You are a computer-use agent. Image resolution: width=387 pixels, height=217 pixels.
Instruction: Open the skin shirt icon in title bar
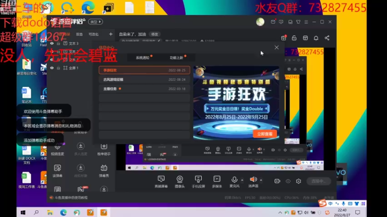(298, 22)
